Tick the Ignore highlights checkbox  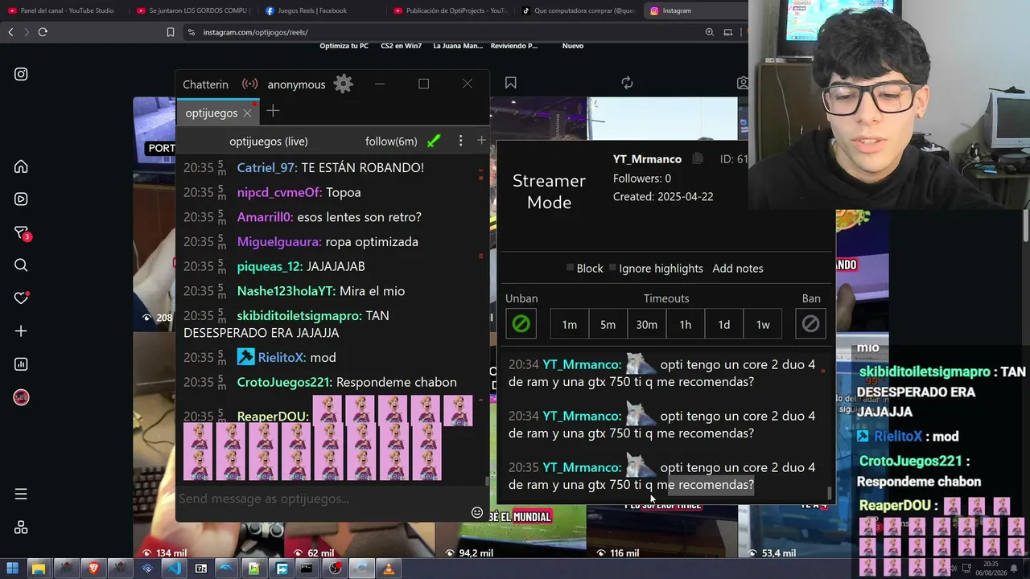[x=612, y=268]
